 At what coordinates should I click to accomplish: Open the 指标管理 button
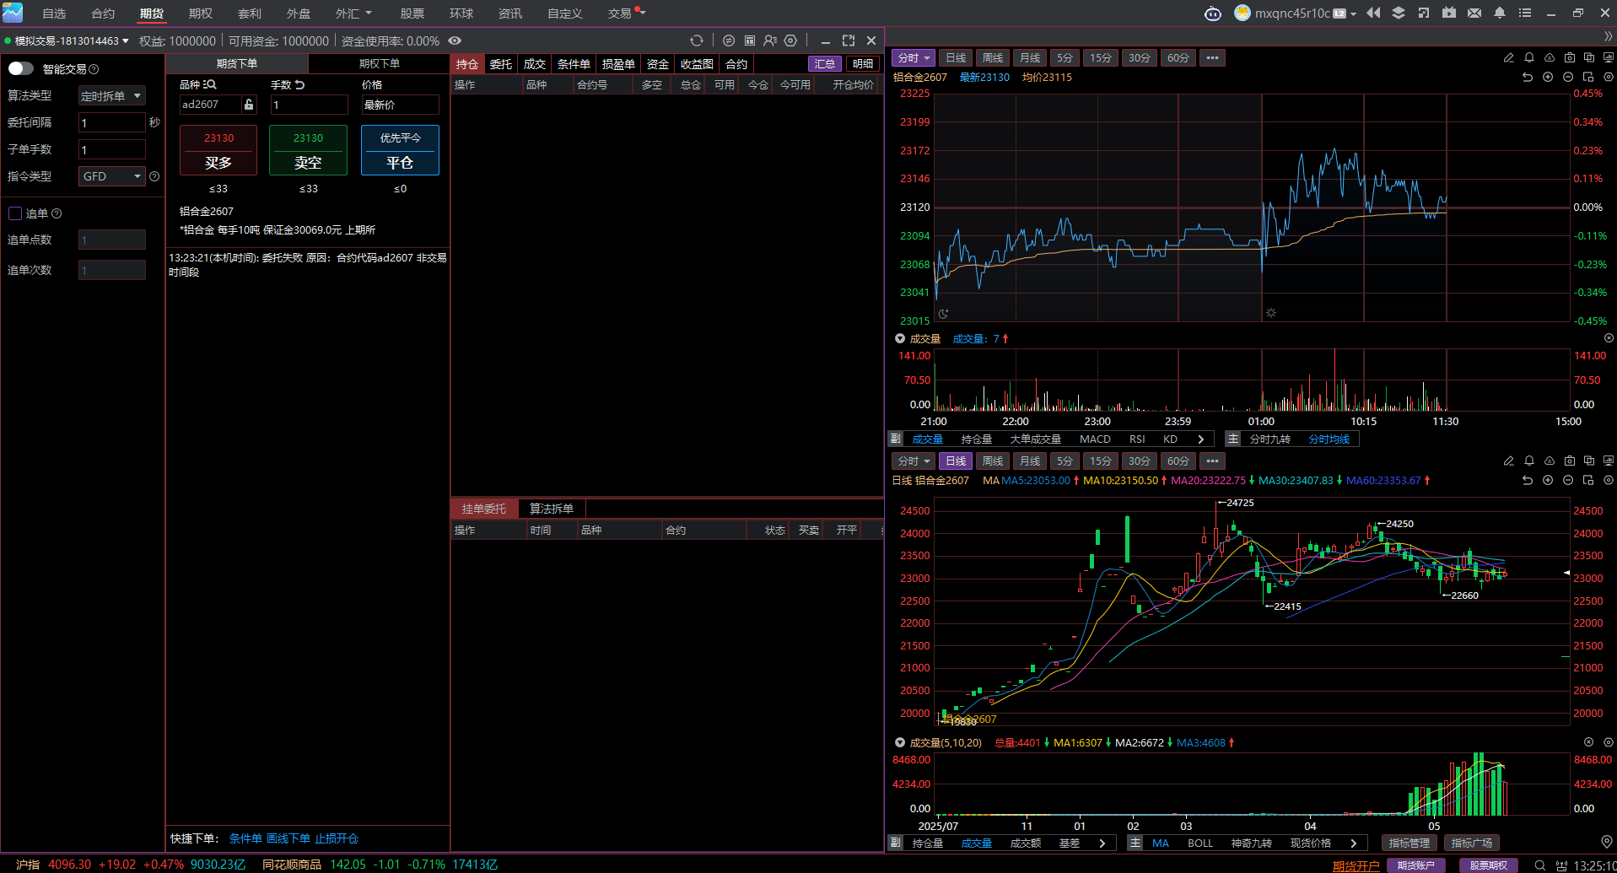click(x=1409, y=843)
